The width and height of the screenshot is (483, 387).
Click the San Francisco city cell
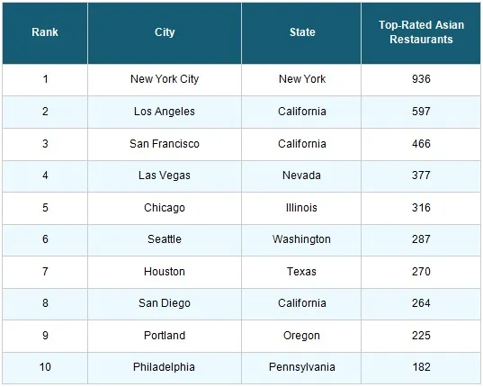(165, 144)
